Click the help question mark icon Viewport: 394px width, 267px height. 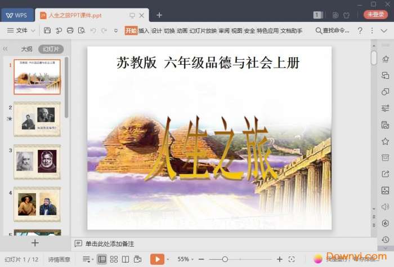click(360, 30)
